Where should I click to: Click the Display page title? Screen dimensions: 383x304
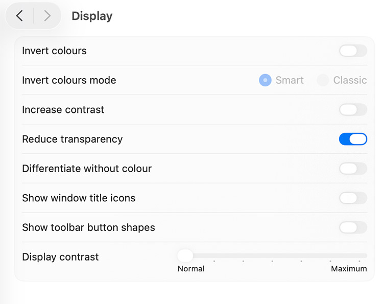click(x=92, y=16)
